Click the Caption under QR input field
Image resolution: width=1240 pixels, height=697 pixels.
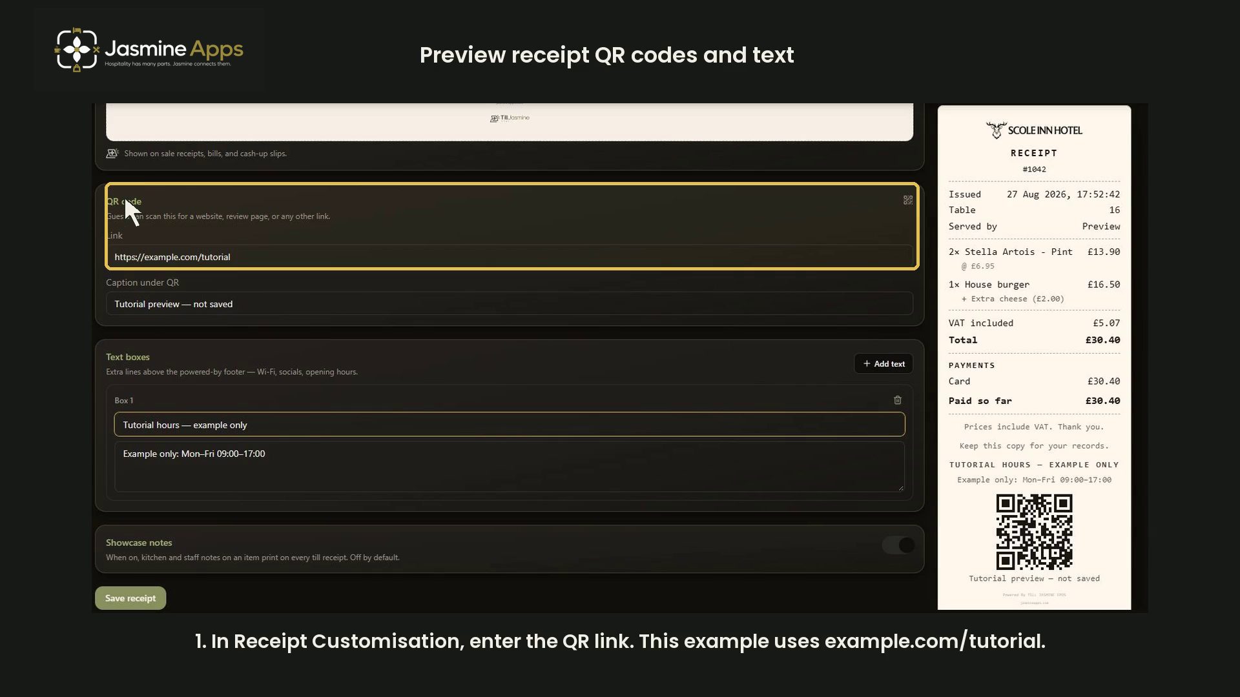[510, 304]
